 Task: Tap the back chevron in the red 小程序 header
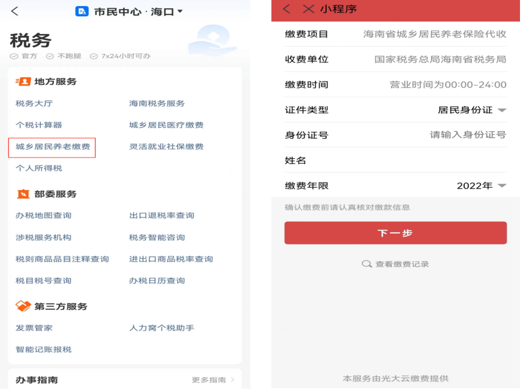pyautogui.click(x=287, y=9)
